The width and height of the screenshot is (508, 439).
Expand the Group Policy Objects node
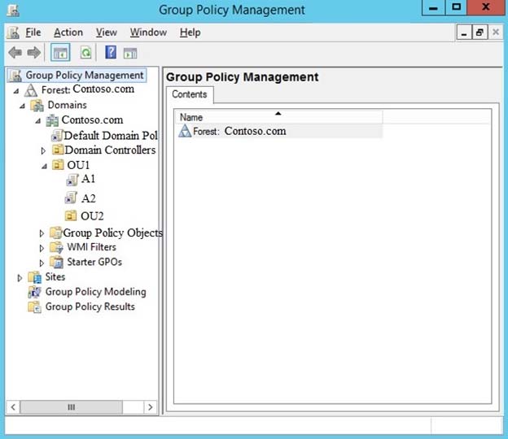pyautogui.click(x=42, y=233)
